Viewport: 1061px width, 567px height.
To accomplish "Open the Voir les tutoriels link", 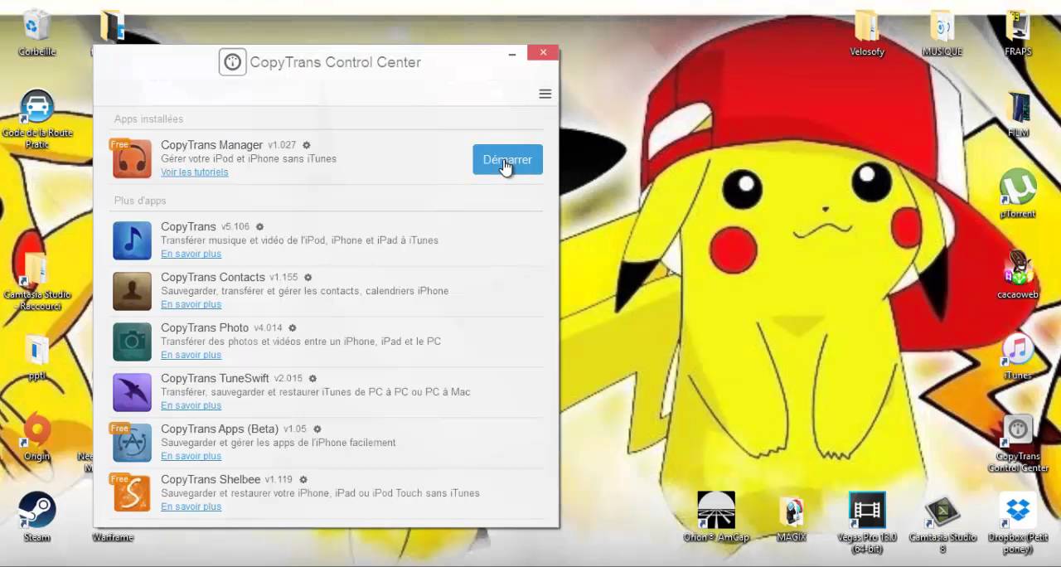I will [x=194, y=172].
